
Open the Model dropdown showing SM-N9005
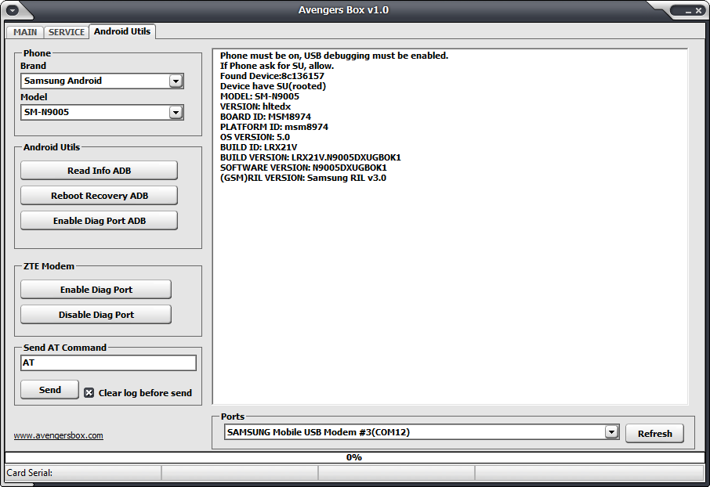[102, 112]
